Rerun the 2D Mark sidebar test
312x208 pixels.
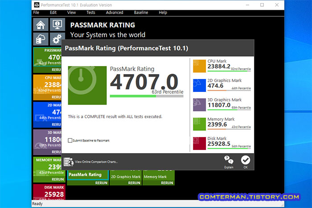57,125
